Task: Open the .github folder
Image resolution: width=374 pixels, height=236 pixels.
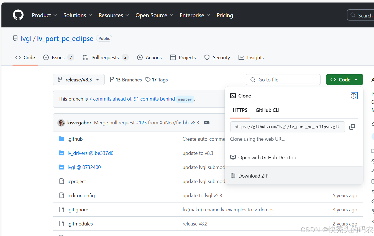Action: click(75, 139)
